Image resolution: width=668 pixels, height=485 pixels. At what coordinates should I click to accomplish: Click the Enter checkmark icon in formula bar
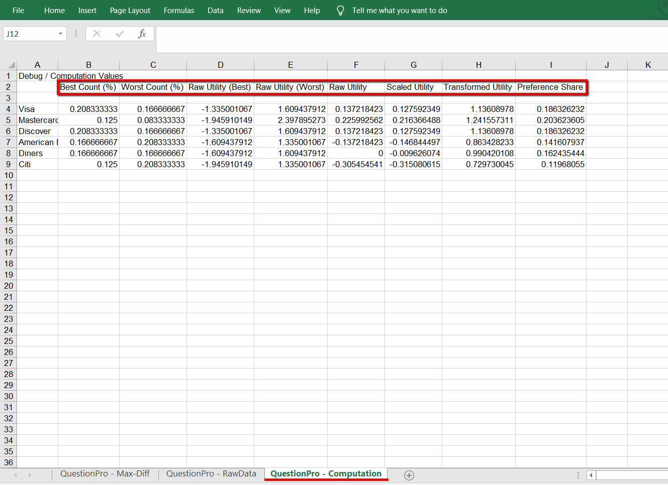(x=120, y=34)
